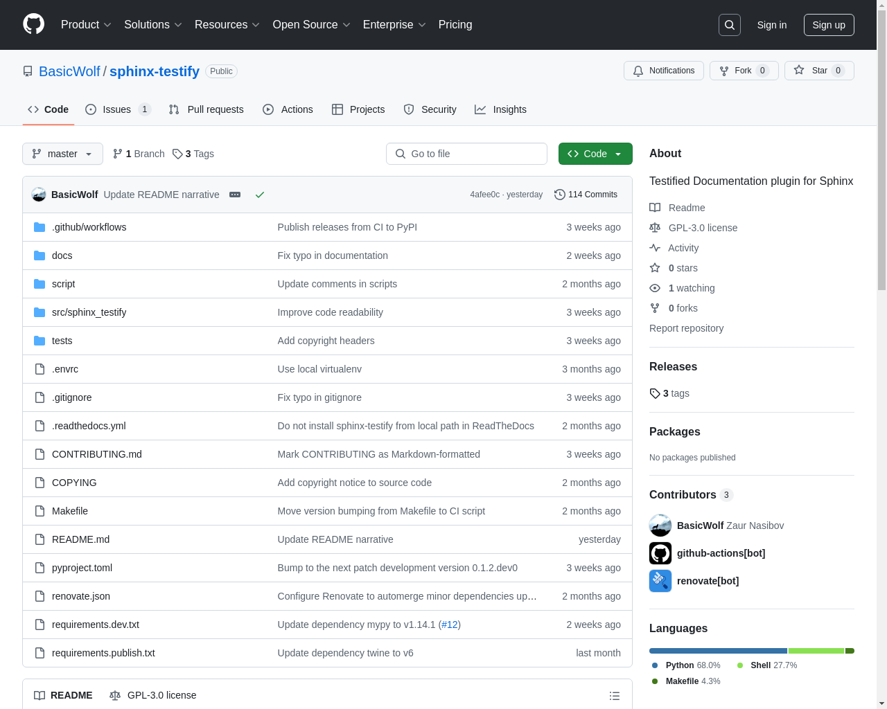Open the BasicWolf owner link
This screenshot has width=887, height=709.
(x=69, y=71)
